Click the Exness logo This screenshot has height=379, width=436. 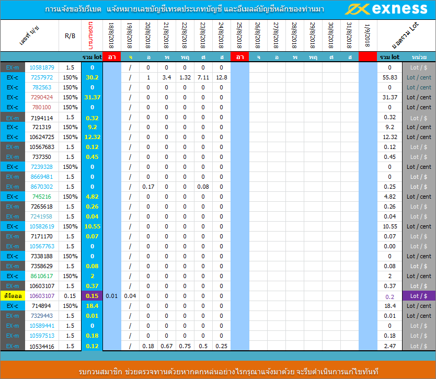pyautogui.click(x=386, y=9)
